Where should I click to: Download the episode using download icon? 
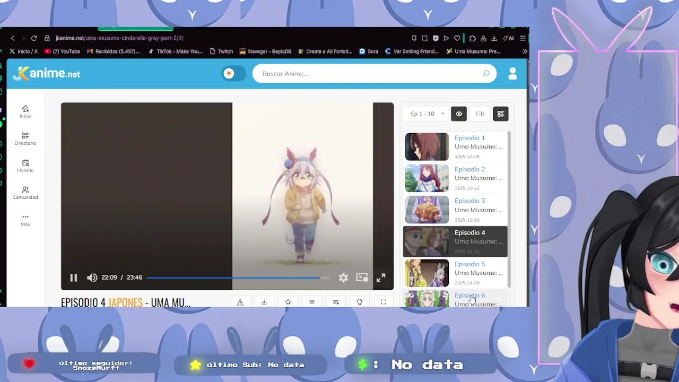(x=264, y=302)
